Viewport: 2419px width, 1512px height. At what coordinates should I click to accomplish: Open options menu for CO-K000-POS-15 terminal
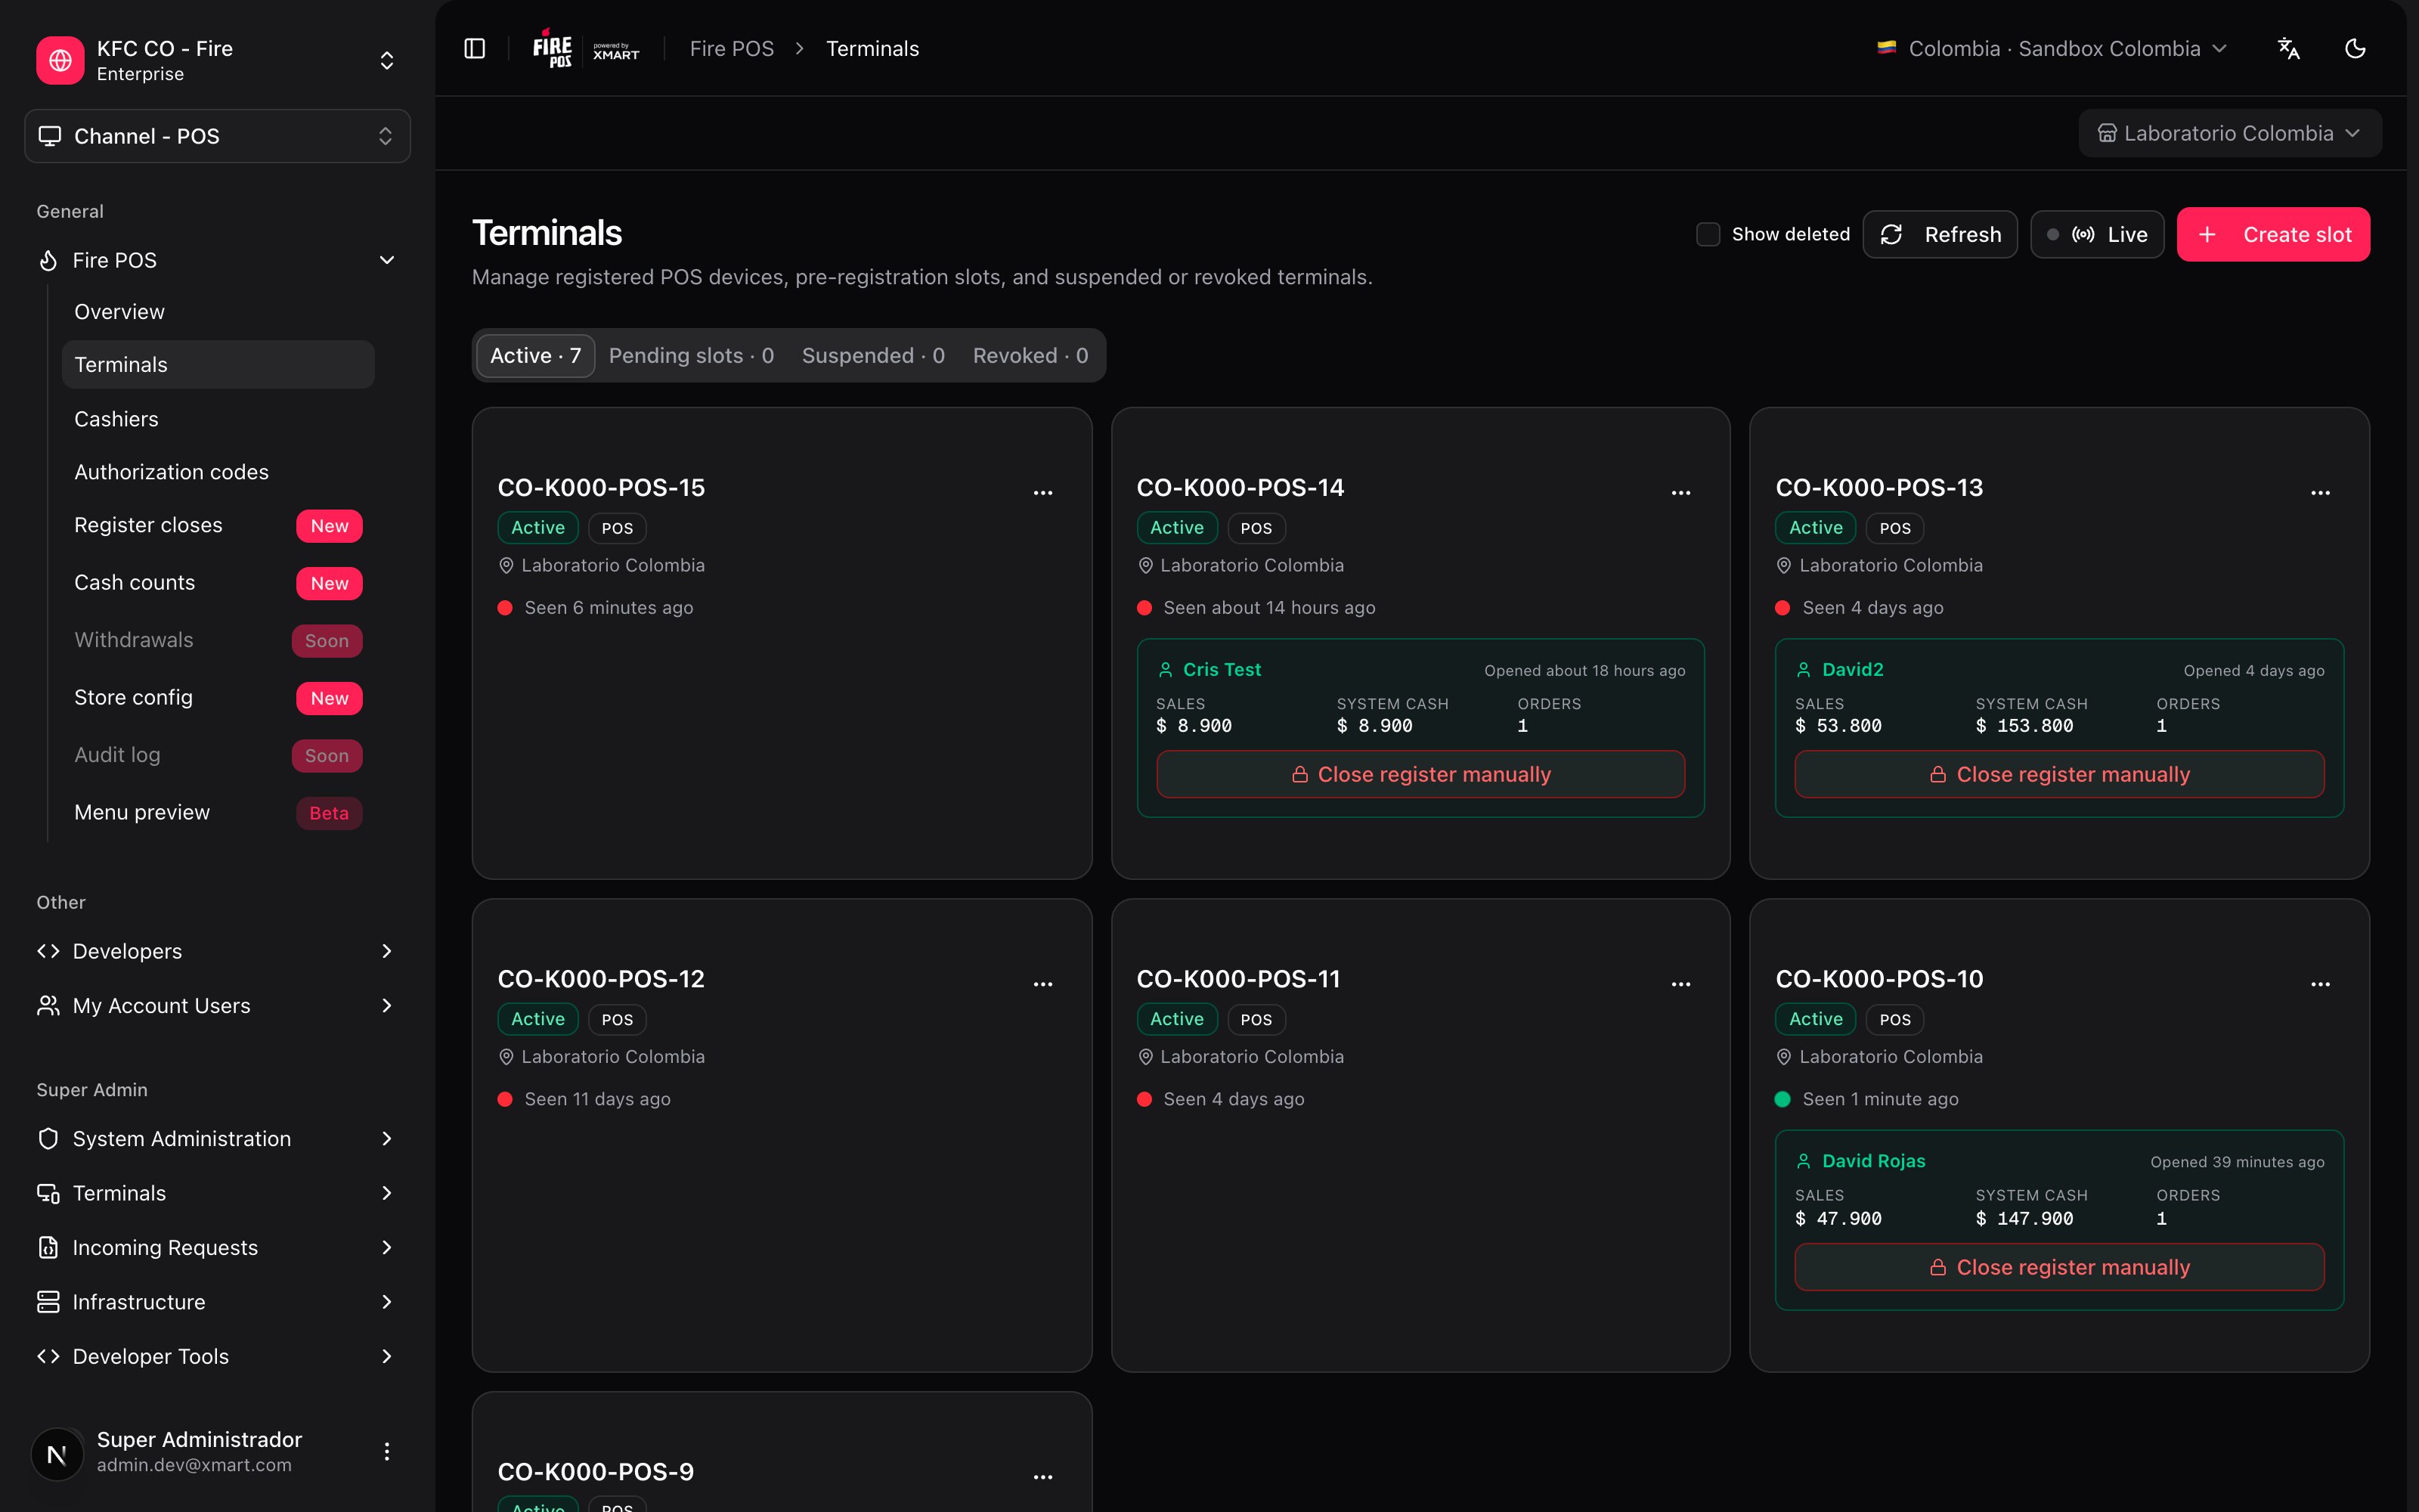tap(1042, 492)
